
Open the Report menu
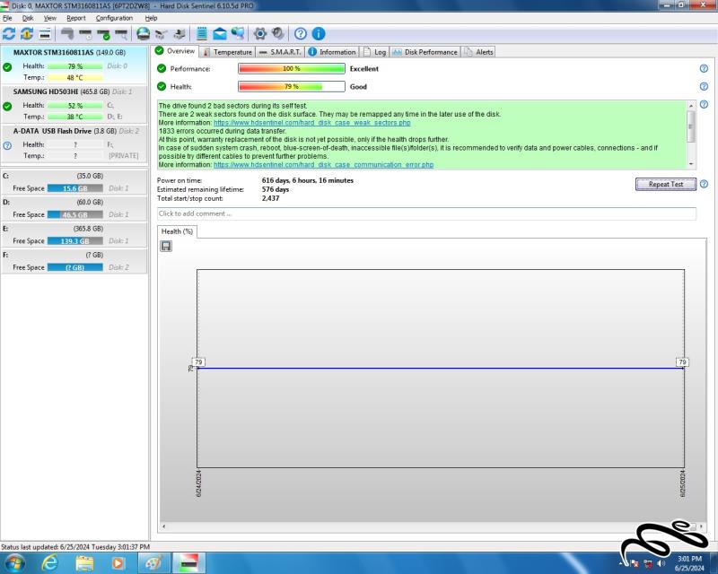(x=76, y=18)
